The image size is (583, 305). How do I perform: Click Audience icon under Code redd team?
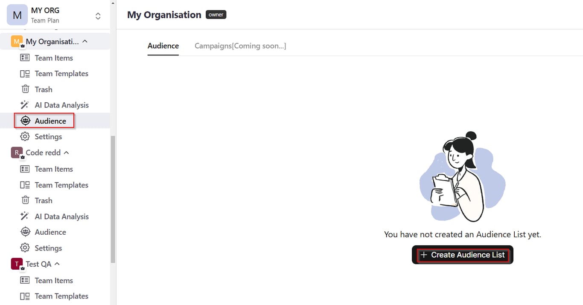tap(25, 232)
